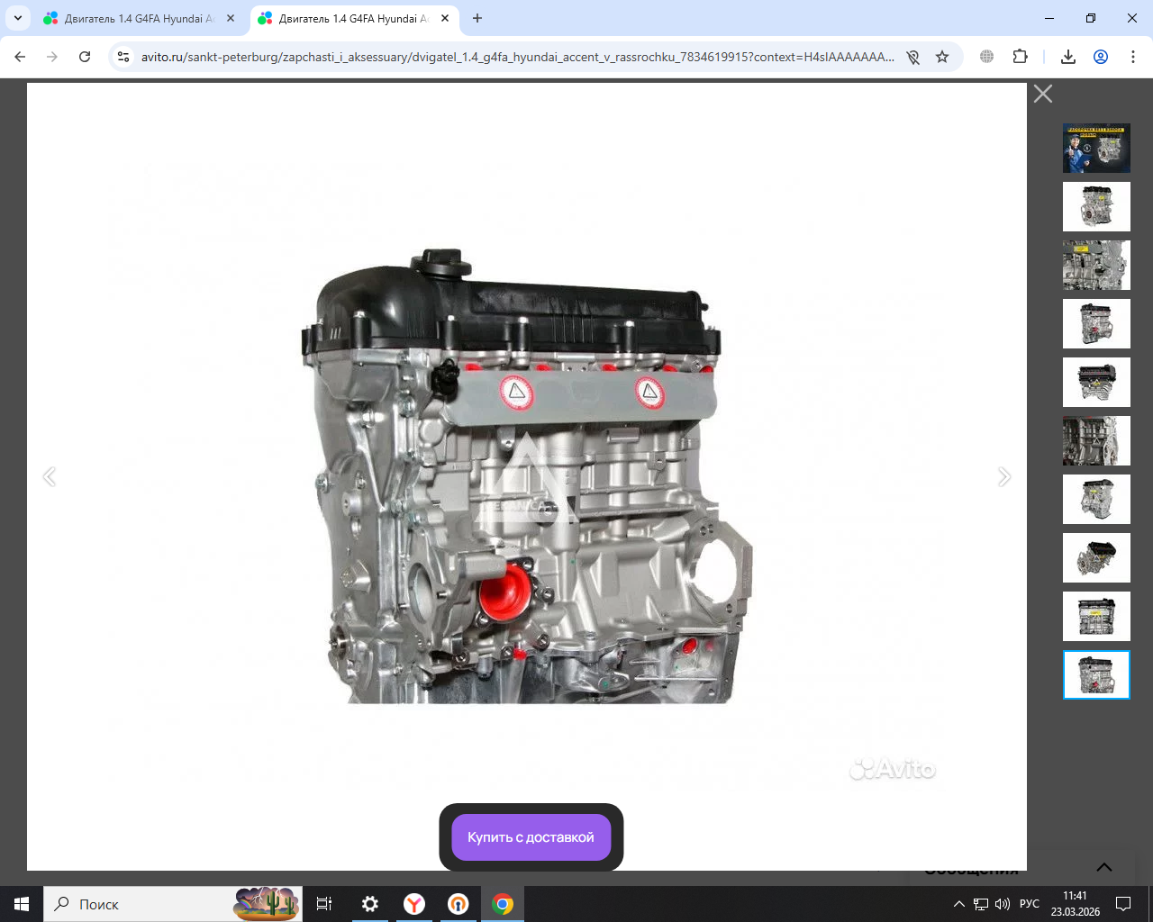Go to the next photo arrow
Screen dimensions: 1153x922
pyautogui.click(x=1003, y=477)
